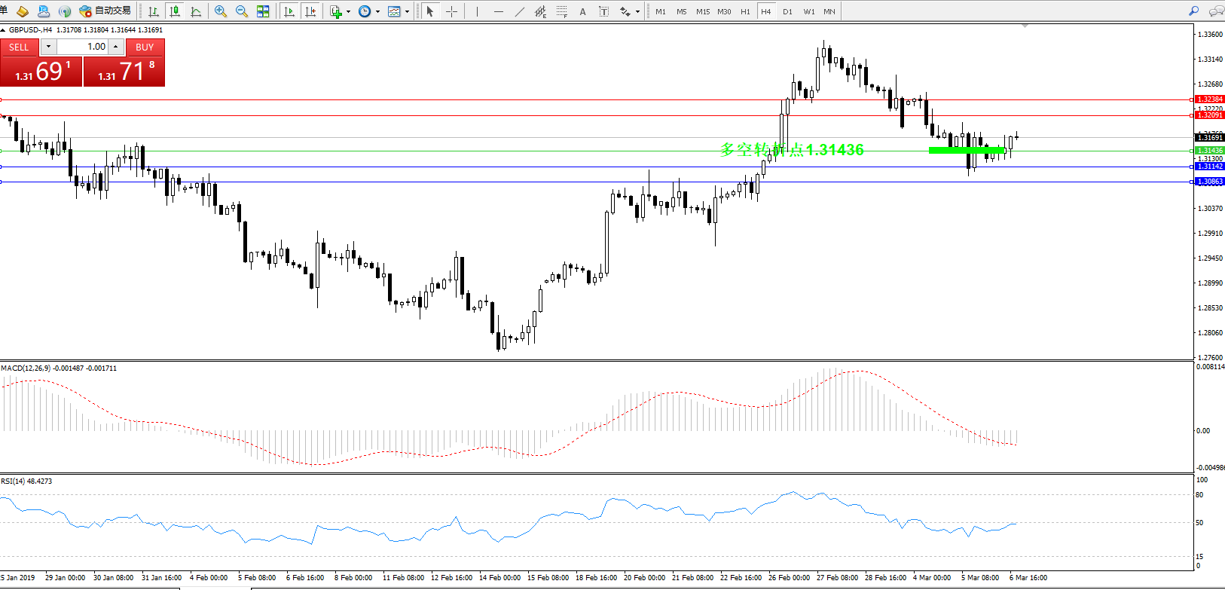Click the tile windows icon
Screen dimensions: 1225x590
click(263, 11)
